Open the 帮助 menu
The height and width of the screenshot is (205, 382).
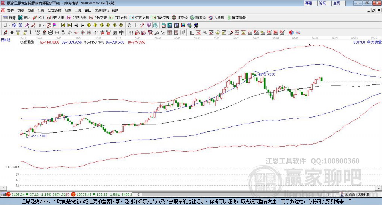pyautogui.click(x=115, y=10)
